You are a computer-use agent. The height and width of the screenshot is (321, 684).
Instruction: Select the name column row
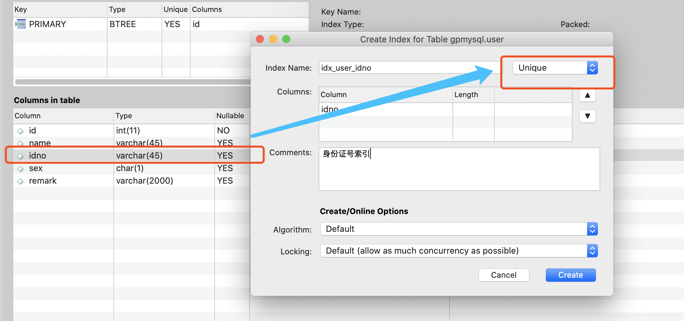point(131,143)
